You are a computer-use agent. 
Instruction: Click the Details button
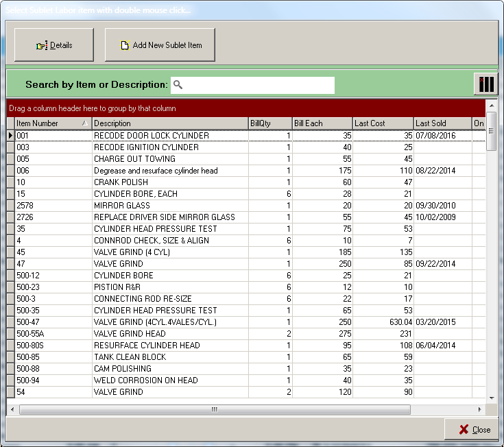point(54,45)
